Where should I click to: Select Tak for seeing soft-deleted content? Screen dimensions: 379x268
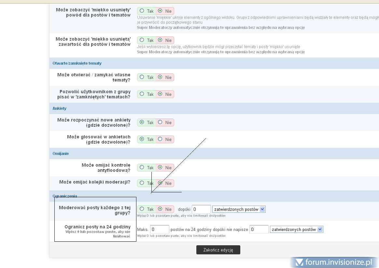pos(142,40)
